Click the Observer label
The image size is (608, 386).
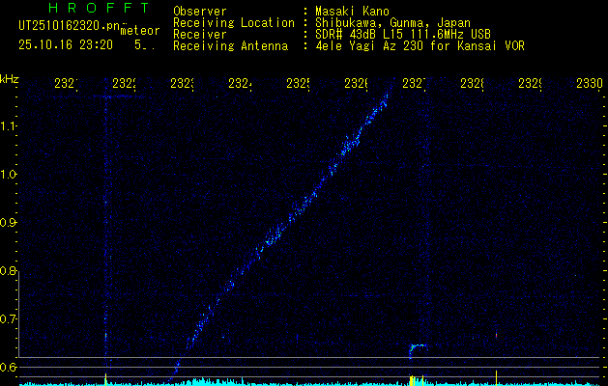[200, 12]
